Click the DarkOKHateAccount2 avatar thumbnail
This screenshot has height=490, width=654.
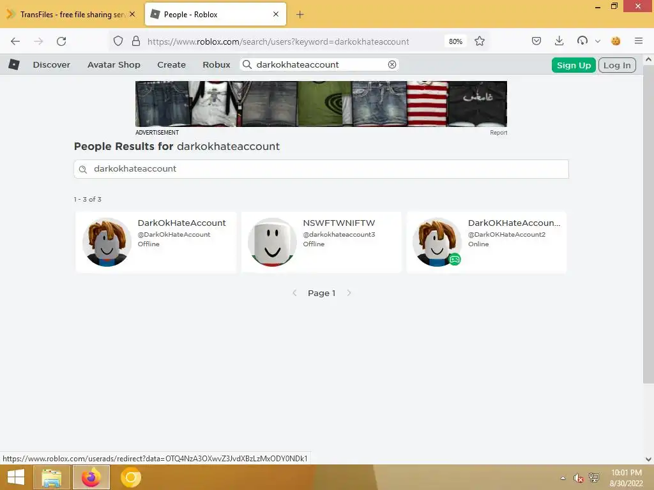coord(437,242)
